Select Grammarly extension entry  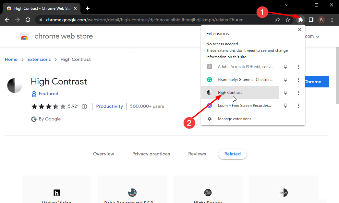coord(240,80)
